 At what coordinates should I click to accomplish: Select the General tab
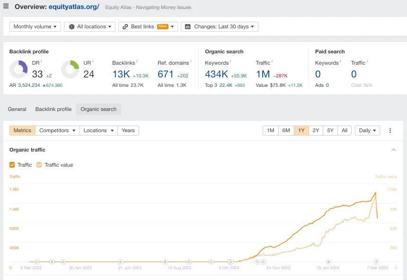click(17, 109)
